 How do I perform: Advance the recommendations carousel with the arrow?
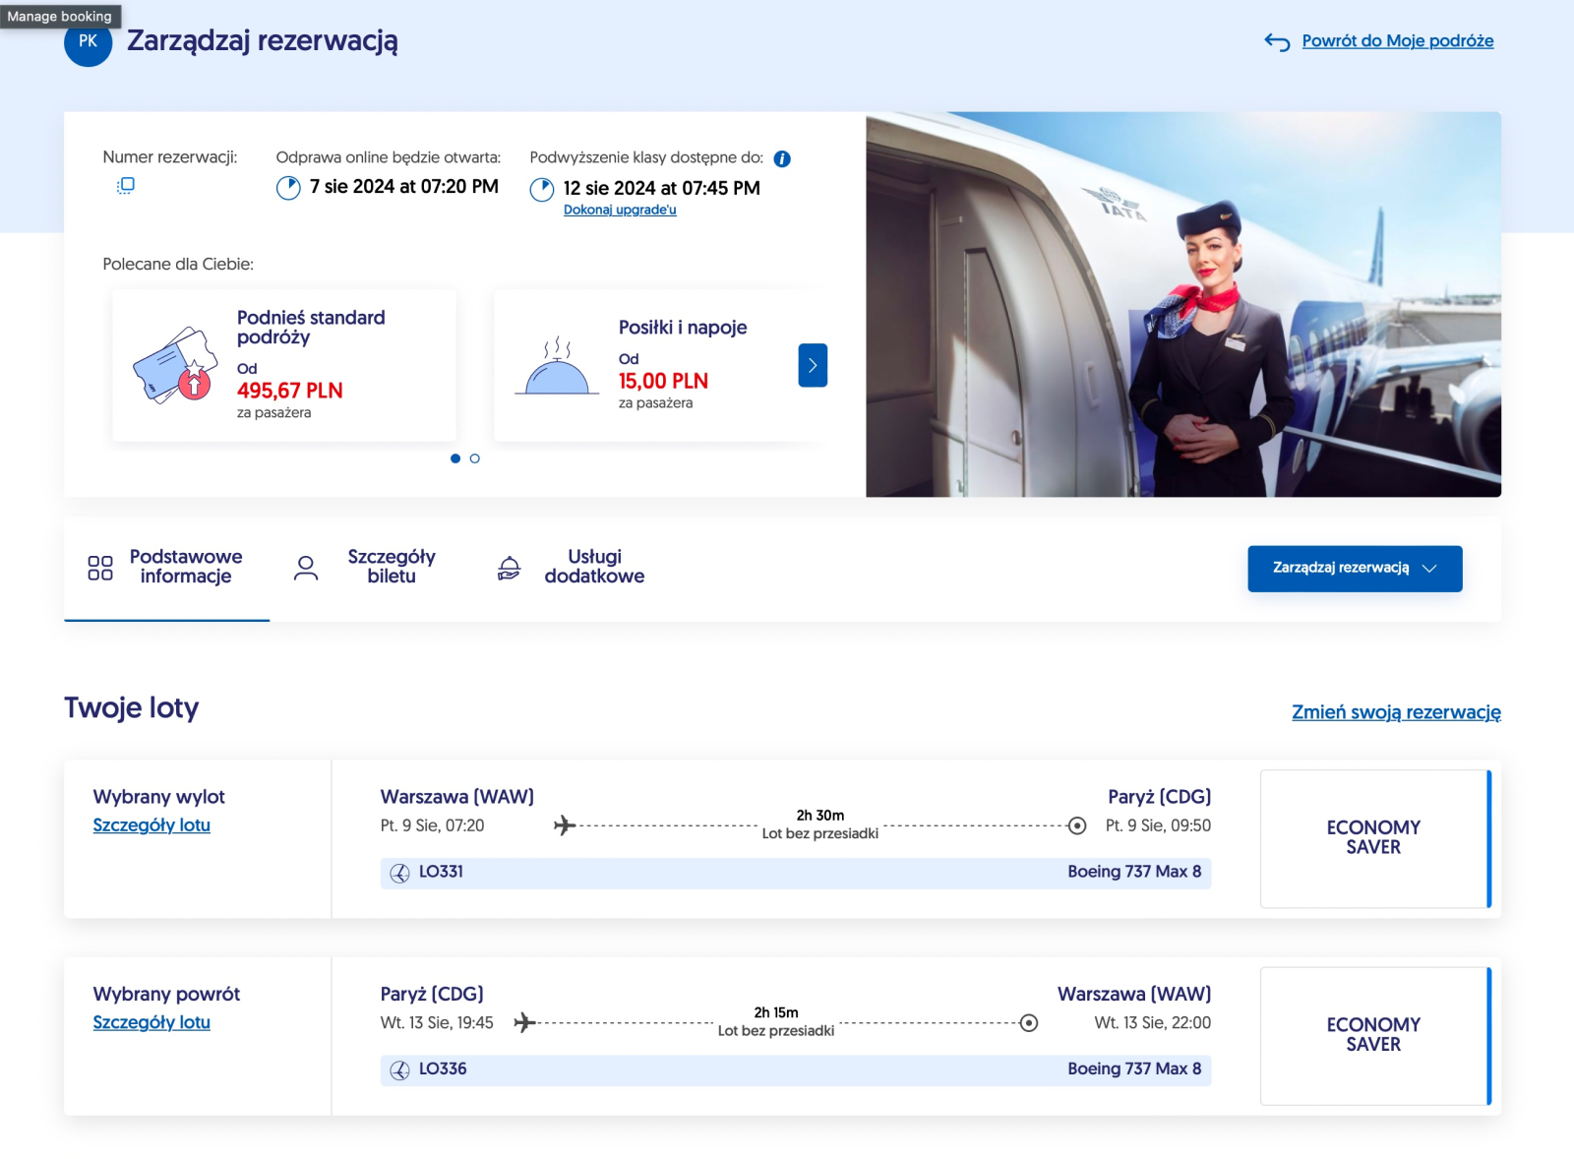813,365
